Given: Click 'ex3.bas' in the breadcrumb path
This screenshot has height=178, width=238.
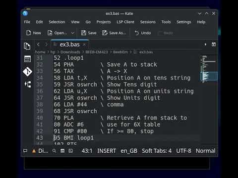Looking at the screenshot, I should coord(146,52).
